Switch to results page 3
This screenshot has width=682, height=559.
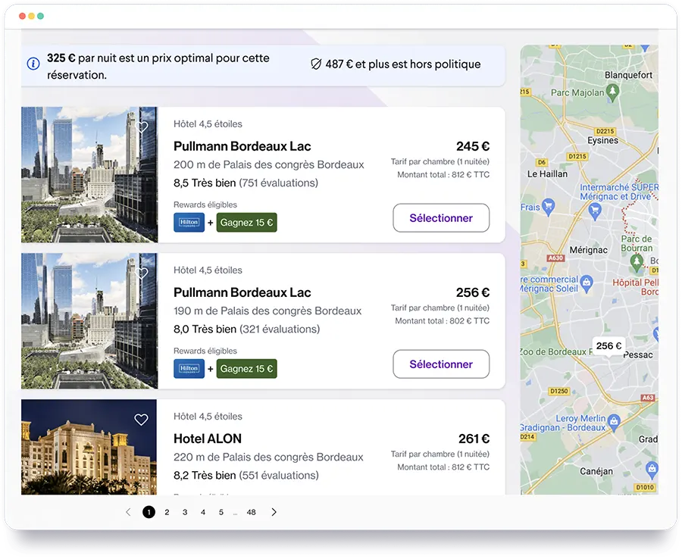(185, 512)
